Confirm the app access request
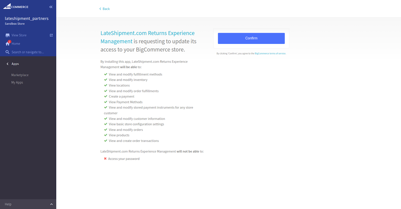 [251, 38]
